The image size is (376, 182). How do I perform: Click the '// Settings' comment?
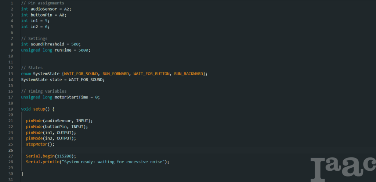[34, 38]
